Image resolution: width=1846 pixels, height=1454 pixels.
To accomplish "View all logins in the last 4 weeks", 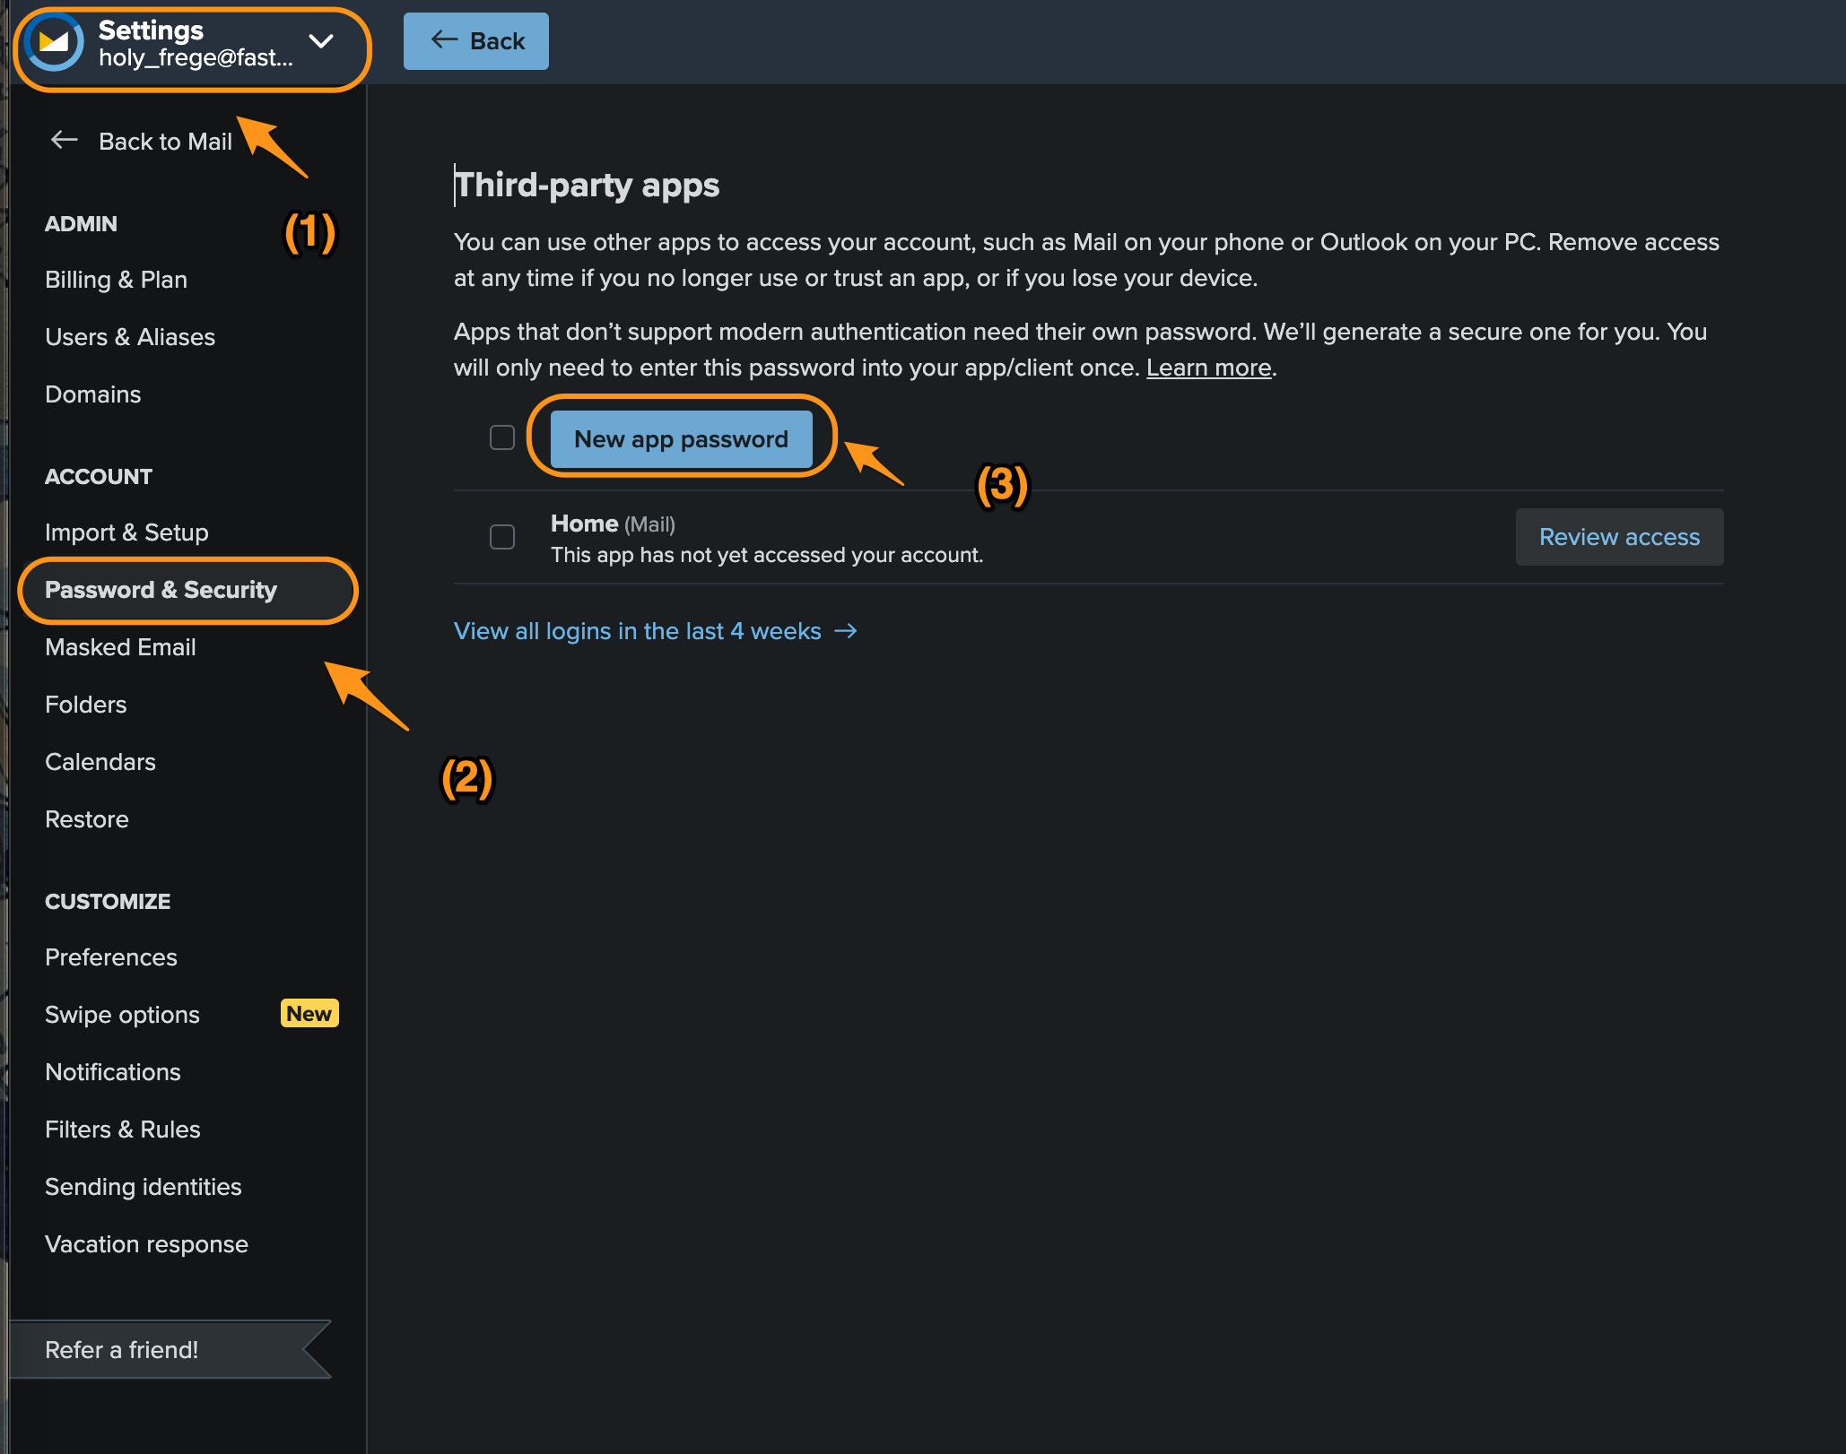I will pyautogui.click(x=636, y=630).
